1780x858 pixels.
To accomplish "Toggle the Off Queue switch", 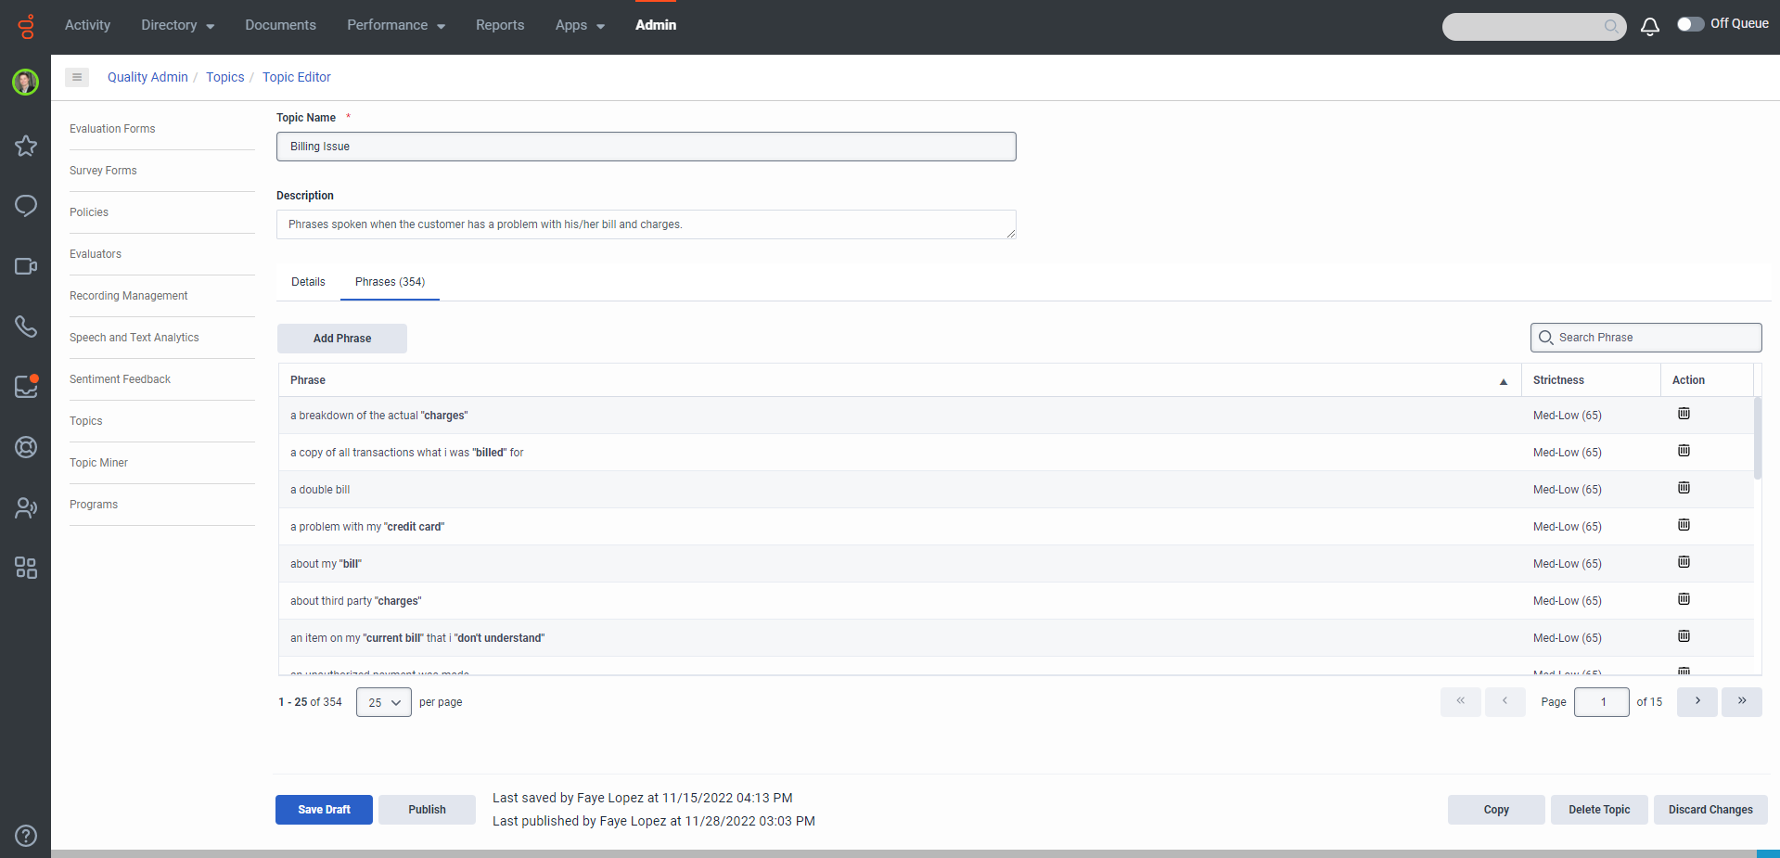I will tap(1692, 23).
